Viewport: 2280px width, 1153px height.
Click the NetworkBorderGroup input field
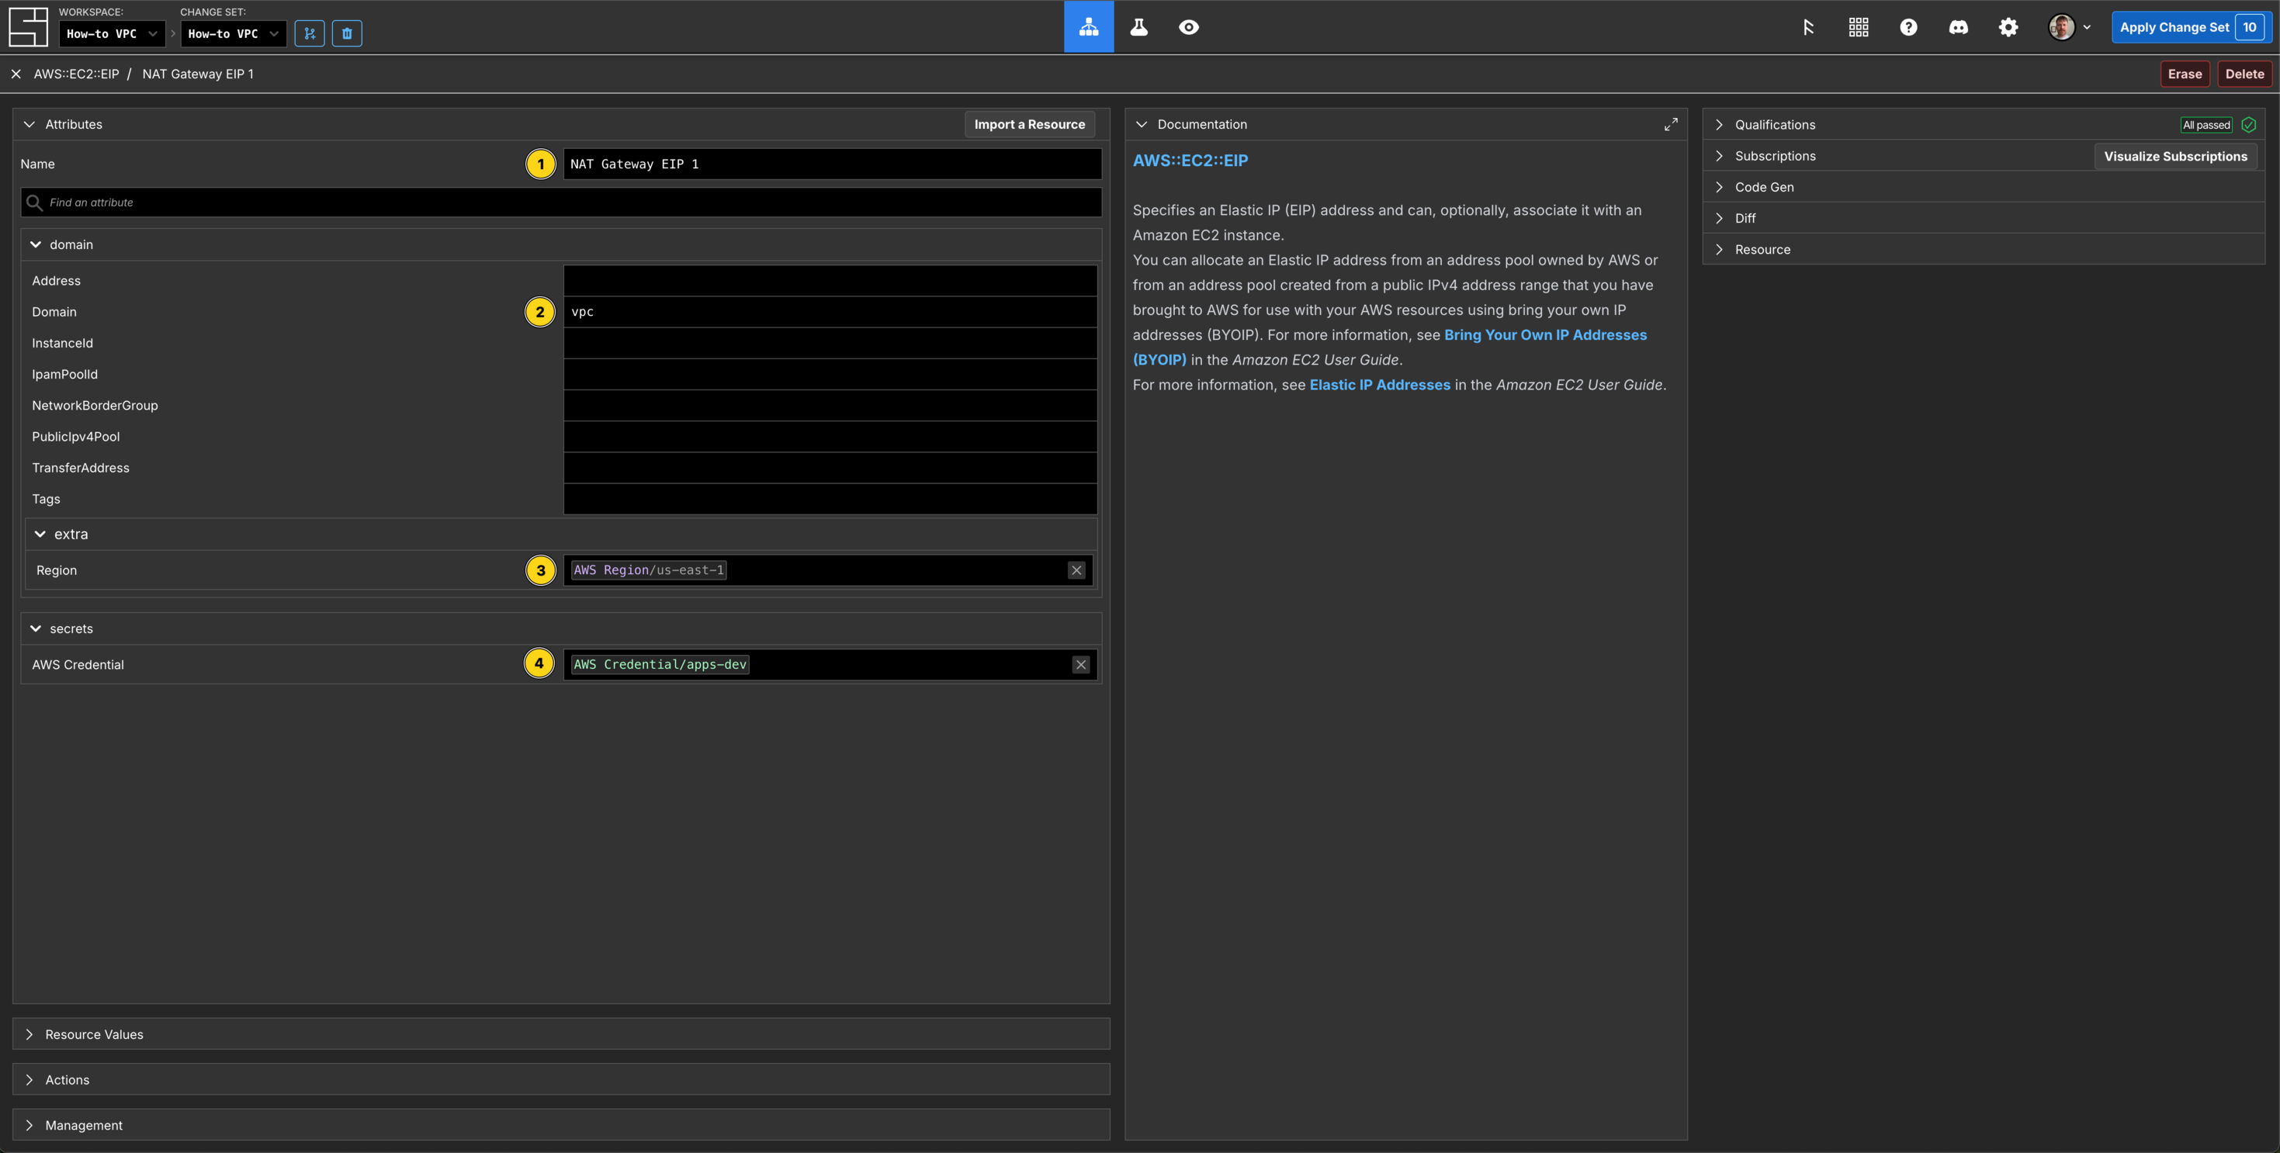point(830,405)
